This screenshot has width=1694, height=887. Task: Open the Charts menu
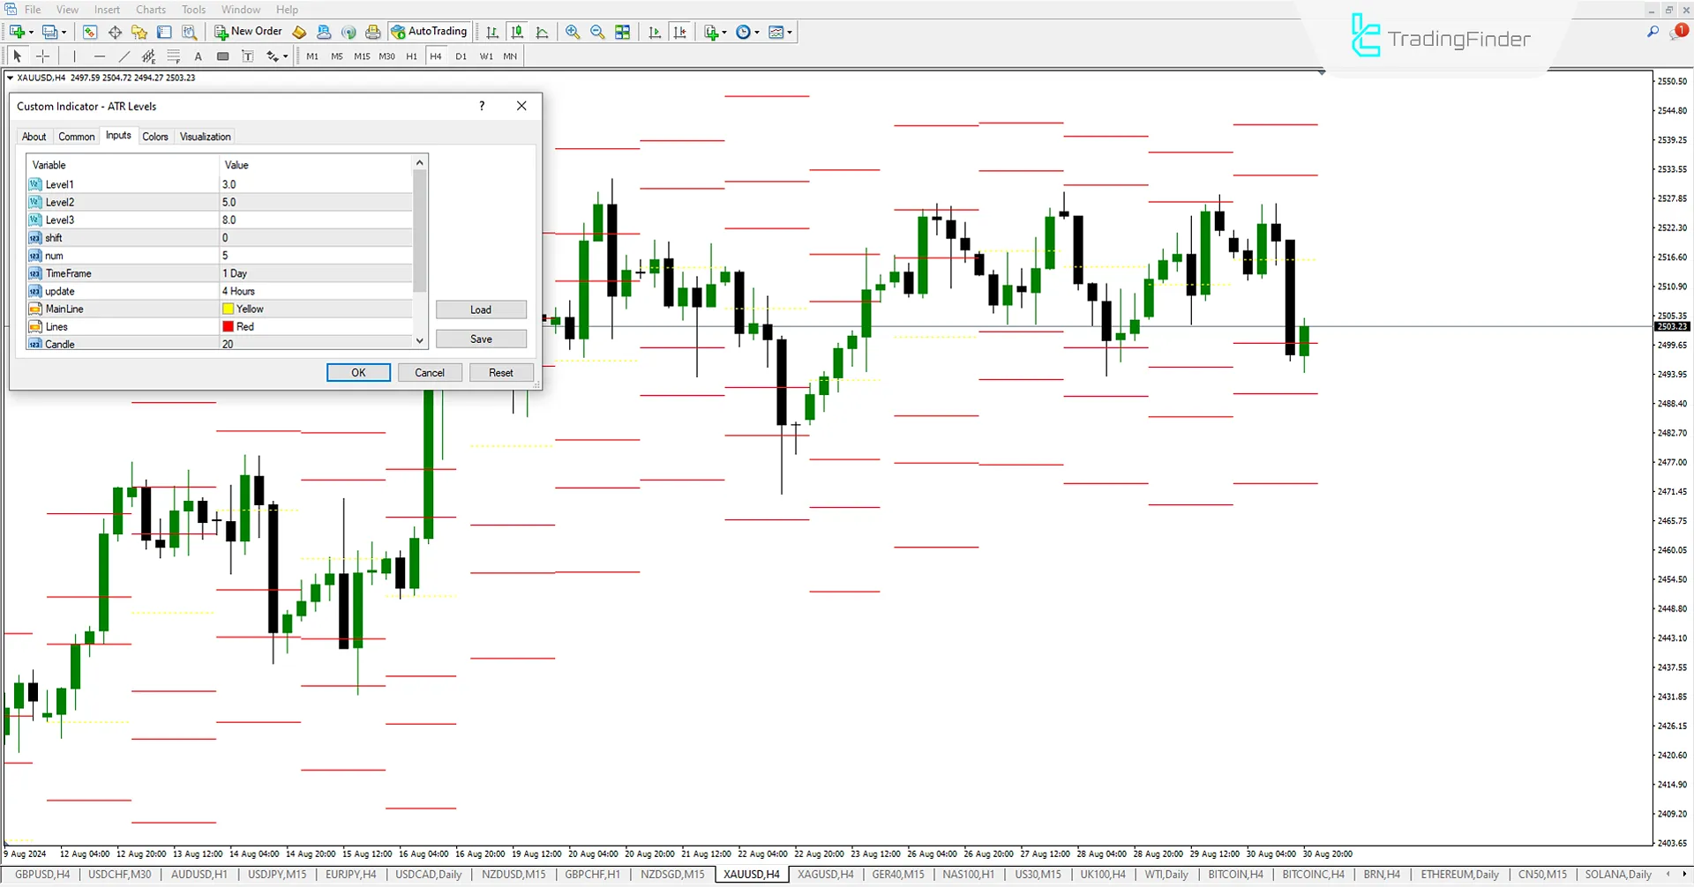point(150,9)
